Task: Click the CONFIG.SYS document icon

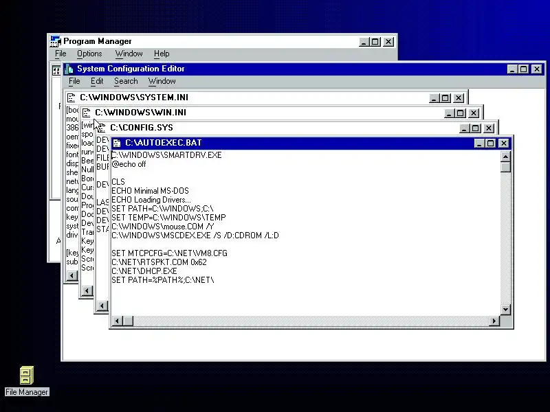Action: coord(101,128)
